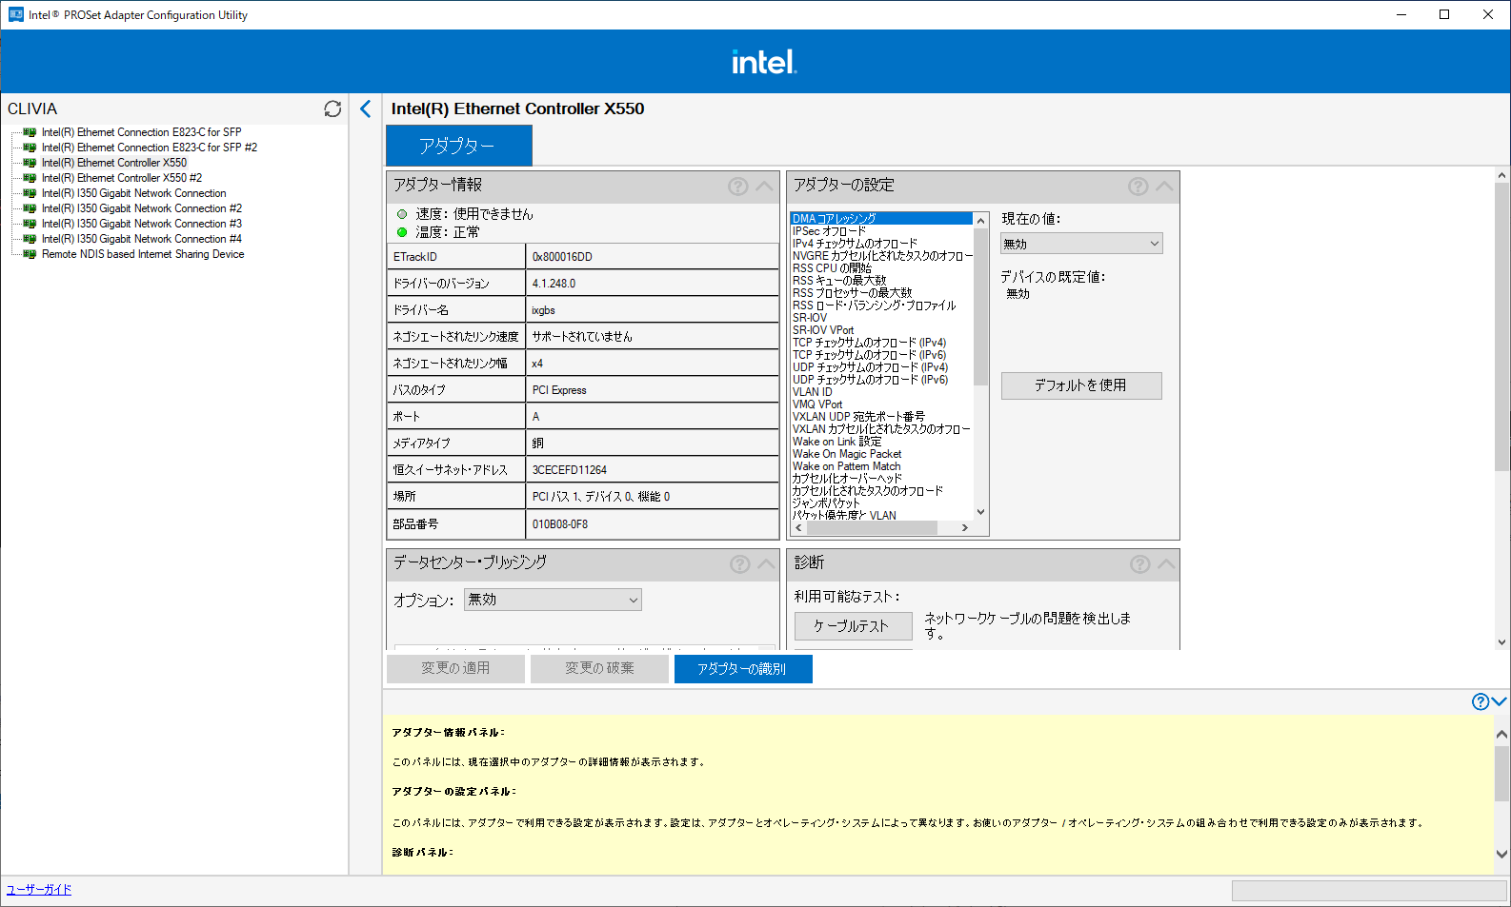Open help for データセンター・ブリッジング panel

point(740,564)
